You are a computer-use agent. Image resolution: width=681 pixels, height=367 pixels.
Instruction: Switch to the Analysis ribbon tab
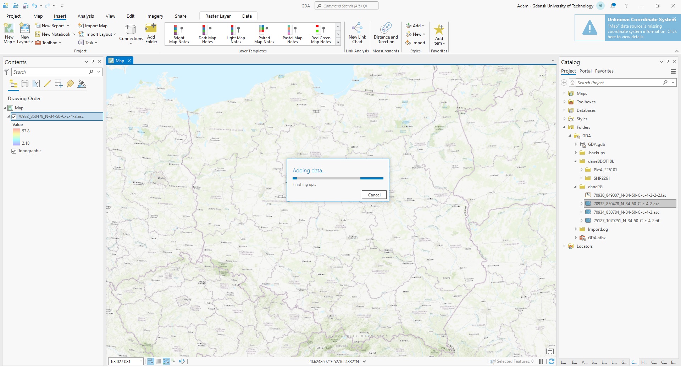point(85,16)
